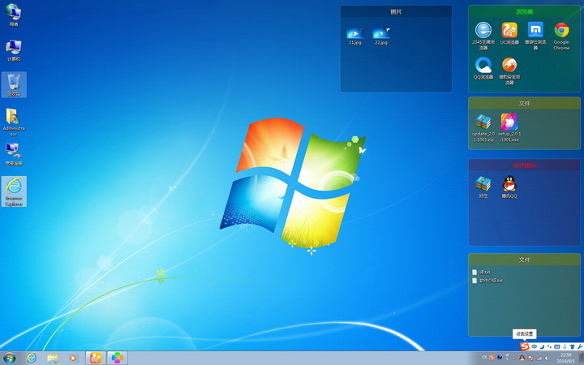Screen dimensions: 584x365
Task: Select the 22.jpg photo thumbnail
Action: [381, 36]
